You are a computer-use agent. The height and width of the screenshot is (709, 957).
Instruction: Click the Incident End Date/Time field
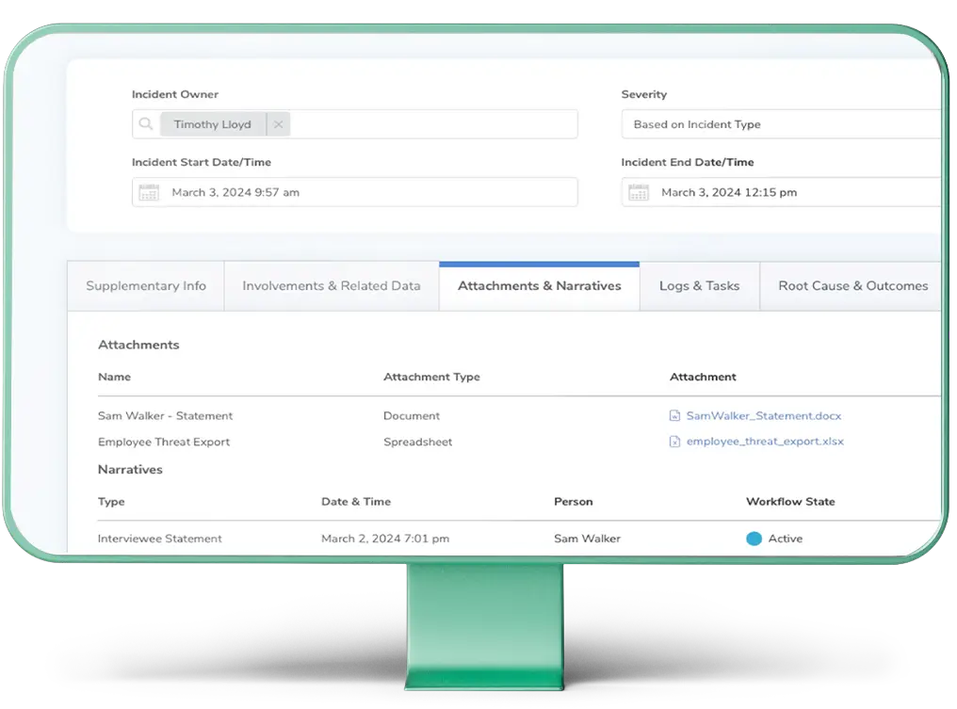pyautogui.click(x=783, y=192)
